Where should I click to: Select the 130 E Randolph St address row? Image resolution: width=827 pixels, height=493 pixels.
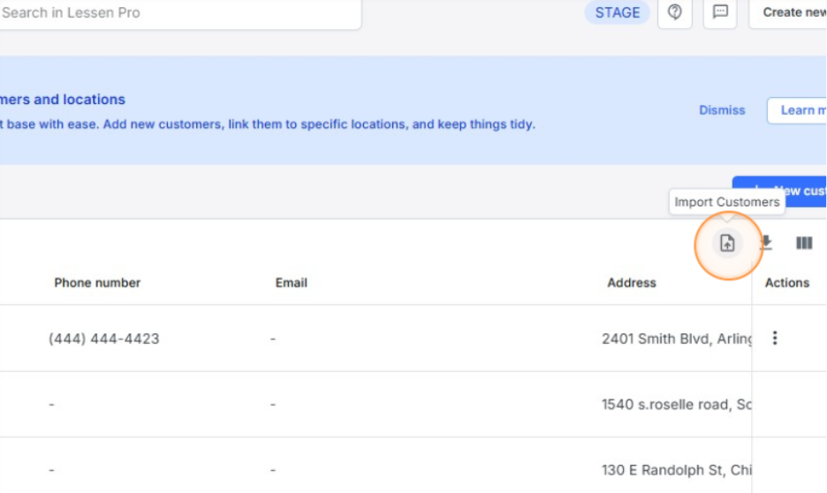(x=676, y=470)
